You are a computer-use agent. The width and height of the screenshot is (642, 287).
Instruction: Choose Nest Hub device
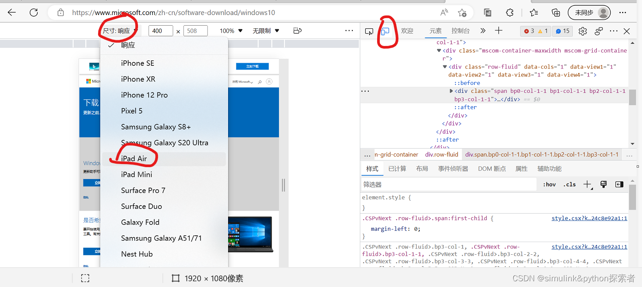164,254
